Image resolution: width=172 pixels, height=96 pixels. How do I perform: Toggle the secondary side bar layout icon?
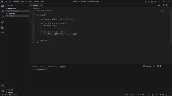coord(152,2)
